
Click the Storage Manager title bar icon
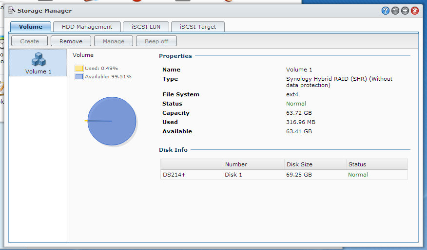point(11,10)
